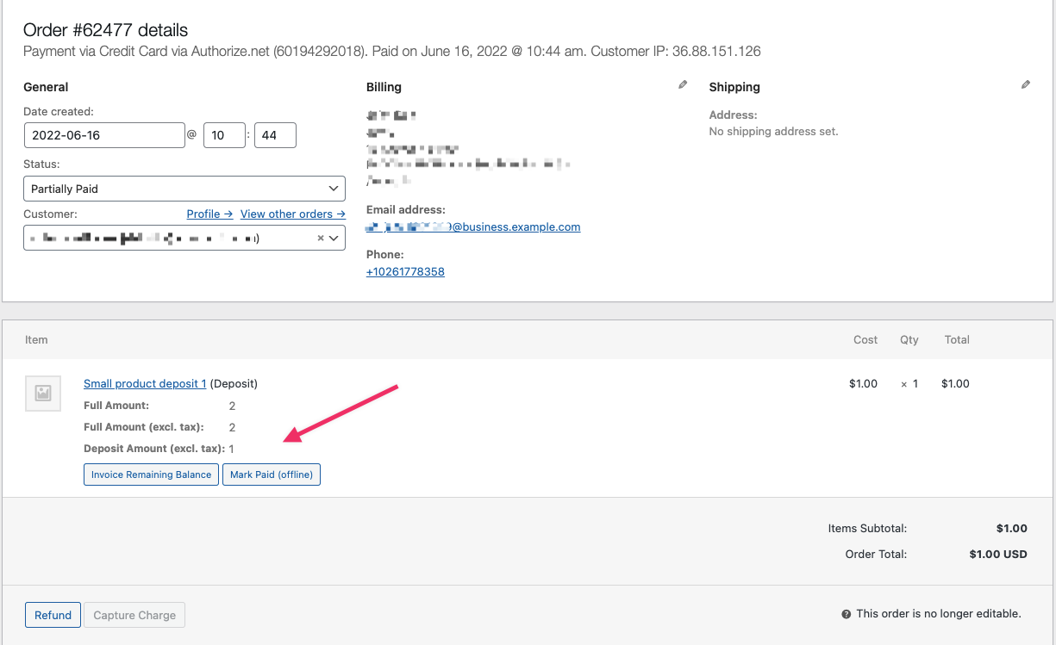Image resolution: width=1056 pixels, height=645 pixels.
Task: Click the Shipping edit pencil icon
Action: (1025, 84)
